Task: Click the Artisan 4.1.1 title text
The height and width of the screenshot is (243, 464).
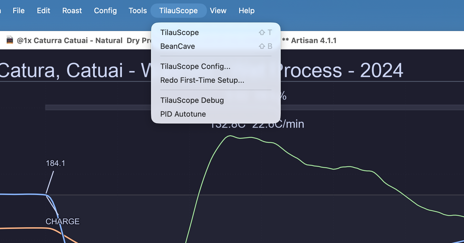Action: pyautogui.click(x=314, y=41)
